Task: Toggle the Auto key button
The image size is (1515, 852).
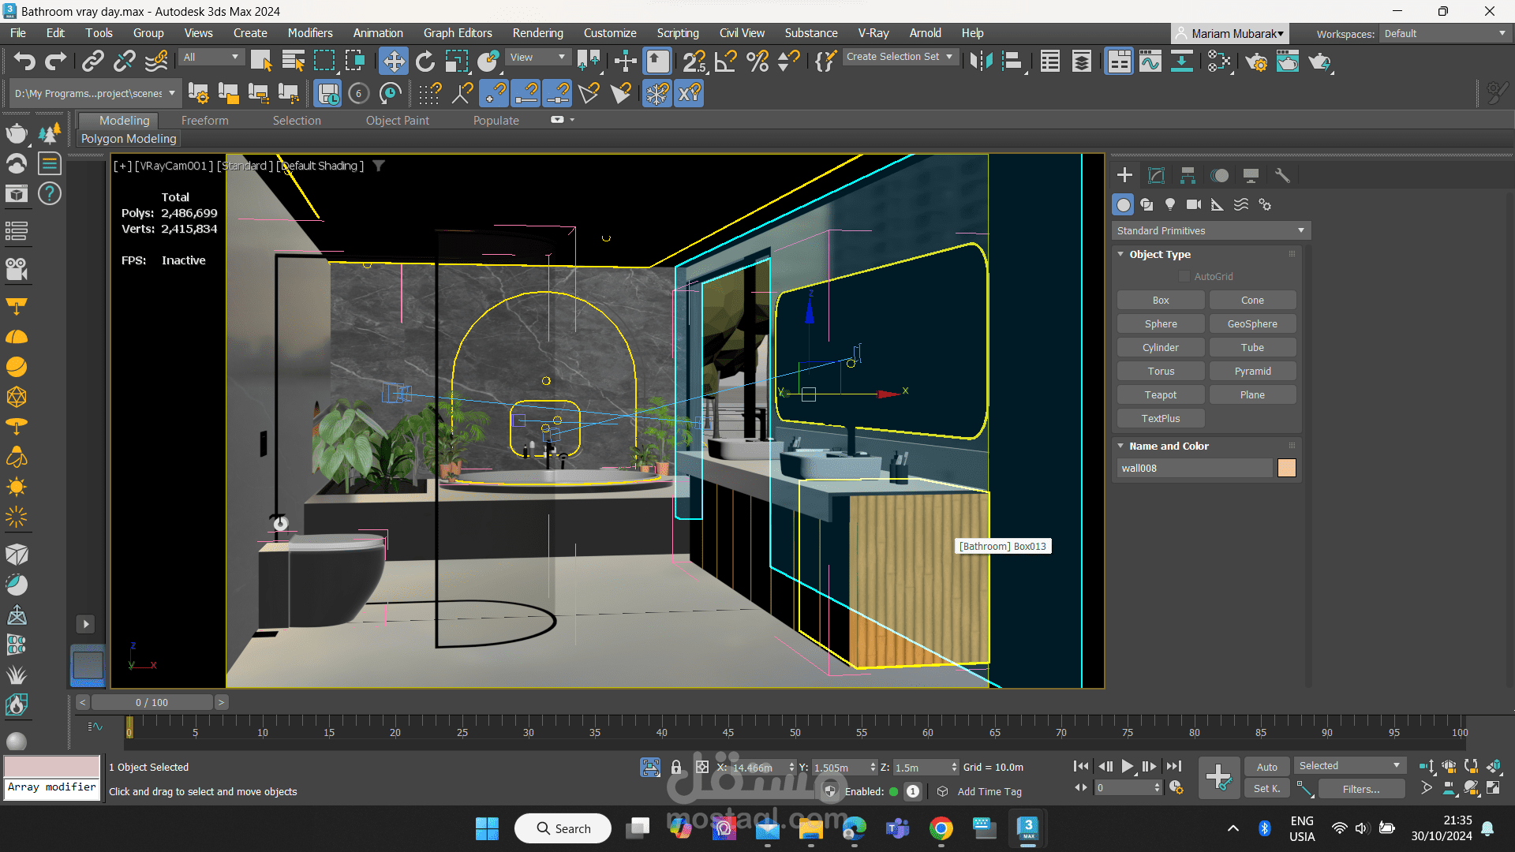Action: pos(1266,767)
